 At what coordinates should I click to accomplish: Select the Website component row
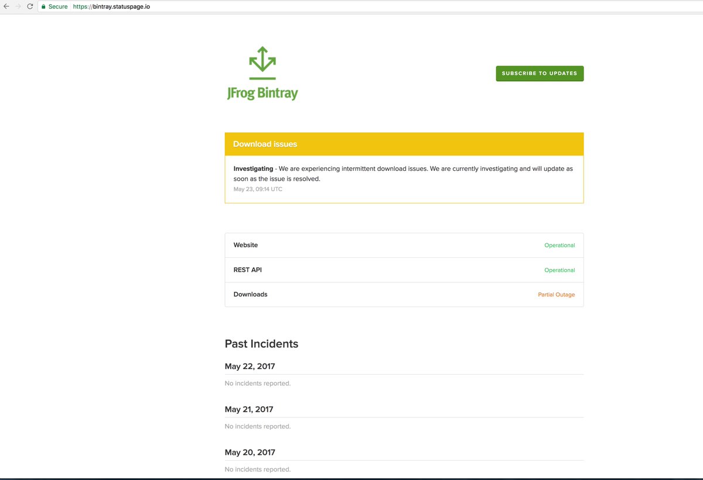tap(404, 246)
